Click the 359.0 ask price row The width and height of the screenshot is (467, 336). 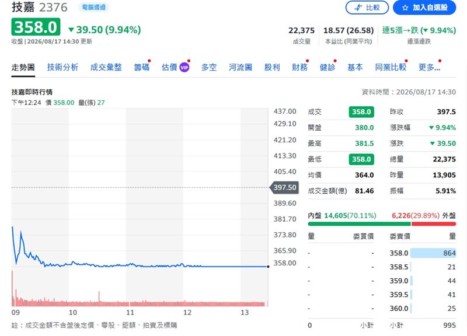(423, 281)
